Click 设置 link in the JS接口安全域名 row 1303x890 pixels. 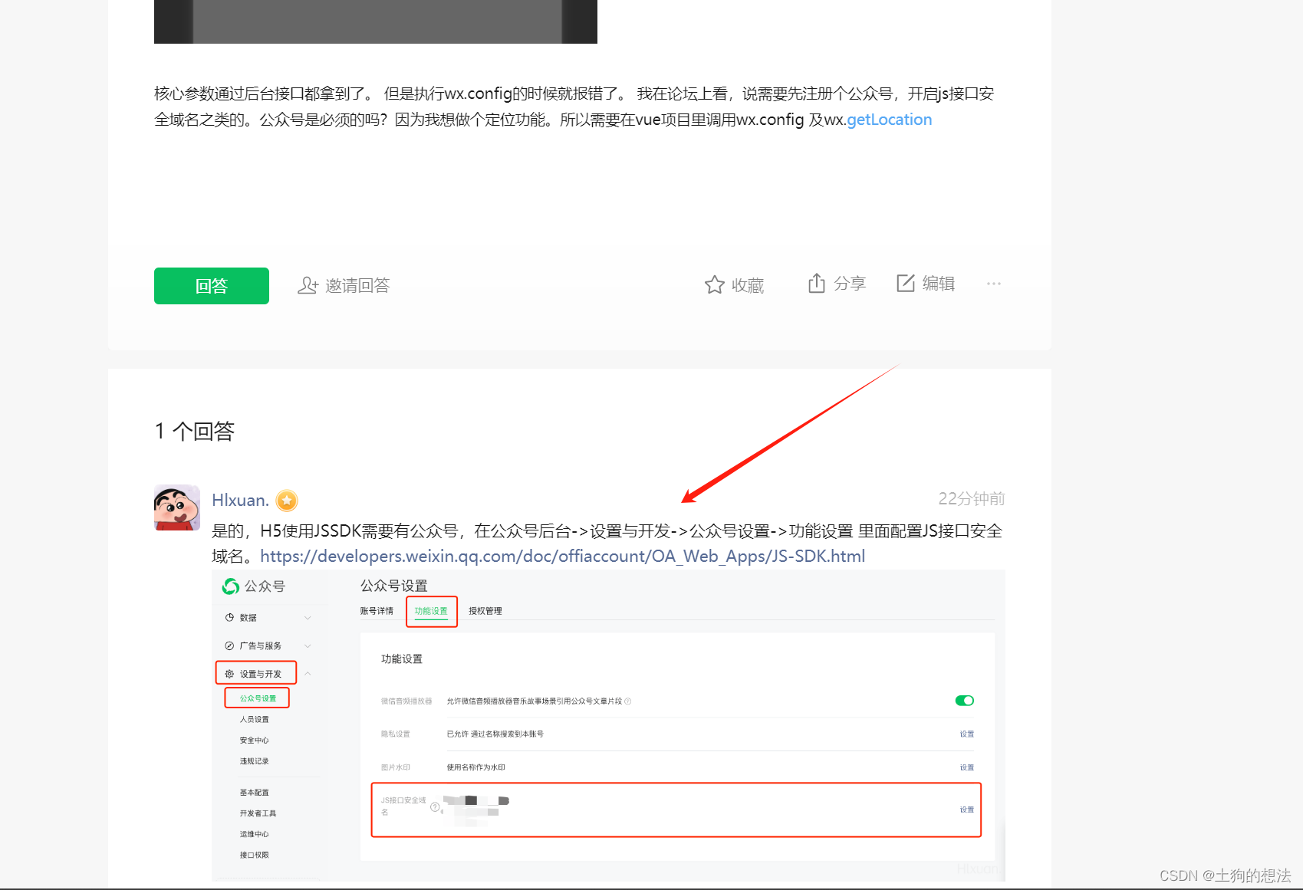(967, 810)
